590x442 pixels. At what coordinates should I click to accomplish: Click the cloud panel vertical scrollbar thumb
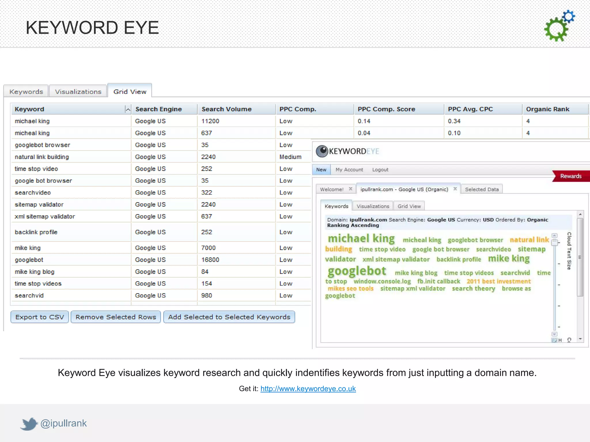point(580,257)
